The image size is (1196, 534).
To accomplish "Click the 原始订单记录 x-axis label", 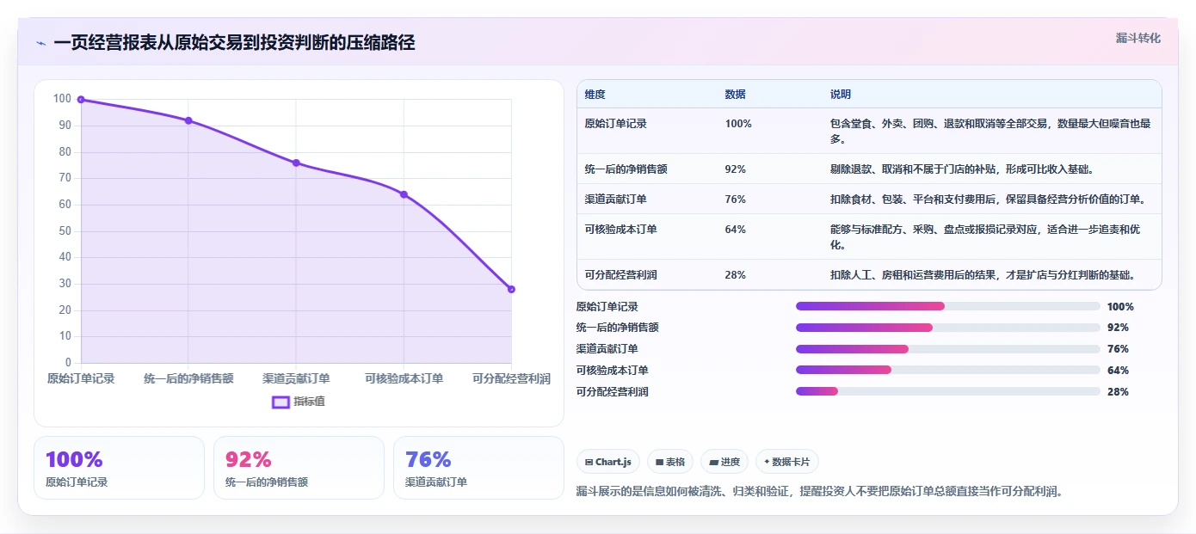I will [x=81, y=378].
